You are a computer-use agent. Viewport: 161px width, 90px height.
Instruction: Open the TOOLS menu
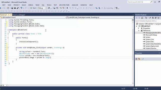click(49, 5)
